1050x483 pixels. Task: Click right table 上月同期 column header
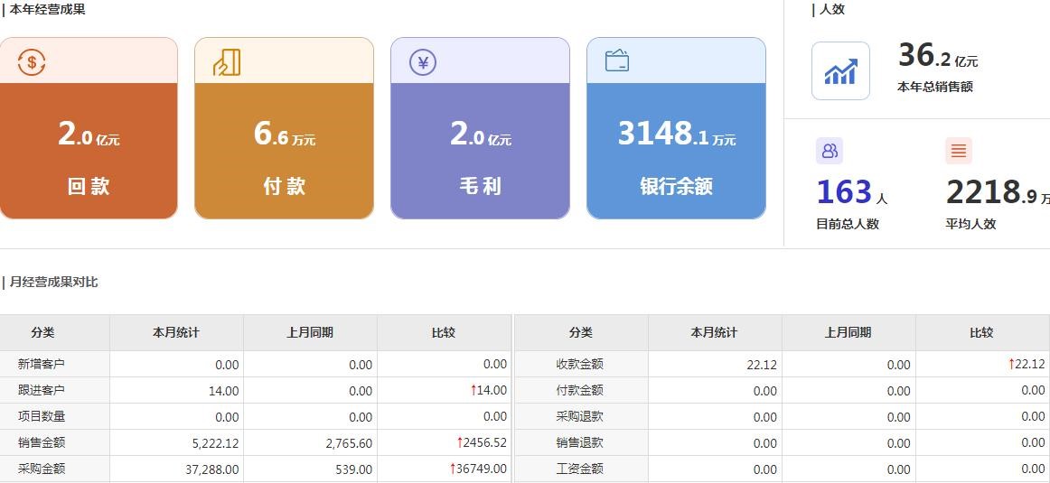pyautogui.click(x=848, y=332)
